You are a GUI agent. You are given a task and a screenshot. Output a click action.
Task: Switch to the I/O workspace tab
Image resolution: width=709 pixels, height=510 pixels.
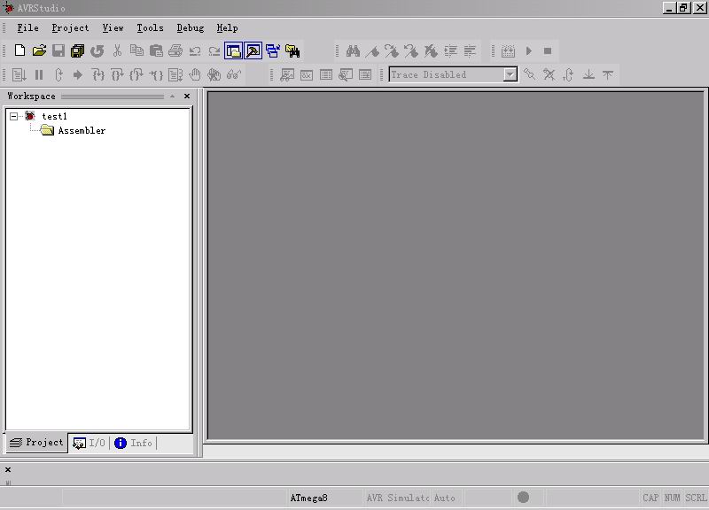(89, 443)
